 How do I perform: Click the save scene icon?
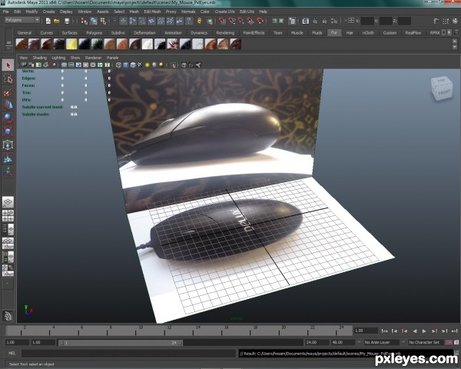(67, 21)
